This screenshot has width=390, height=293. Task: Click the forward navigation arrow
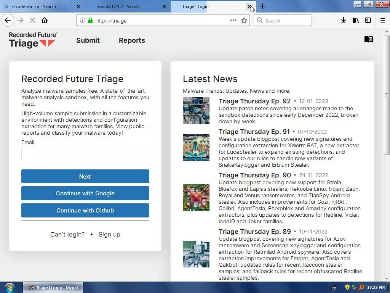pos(21,21)
